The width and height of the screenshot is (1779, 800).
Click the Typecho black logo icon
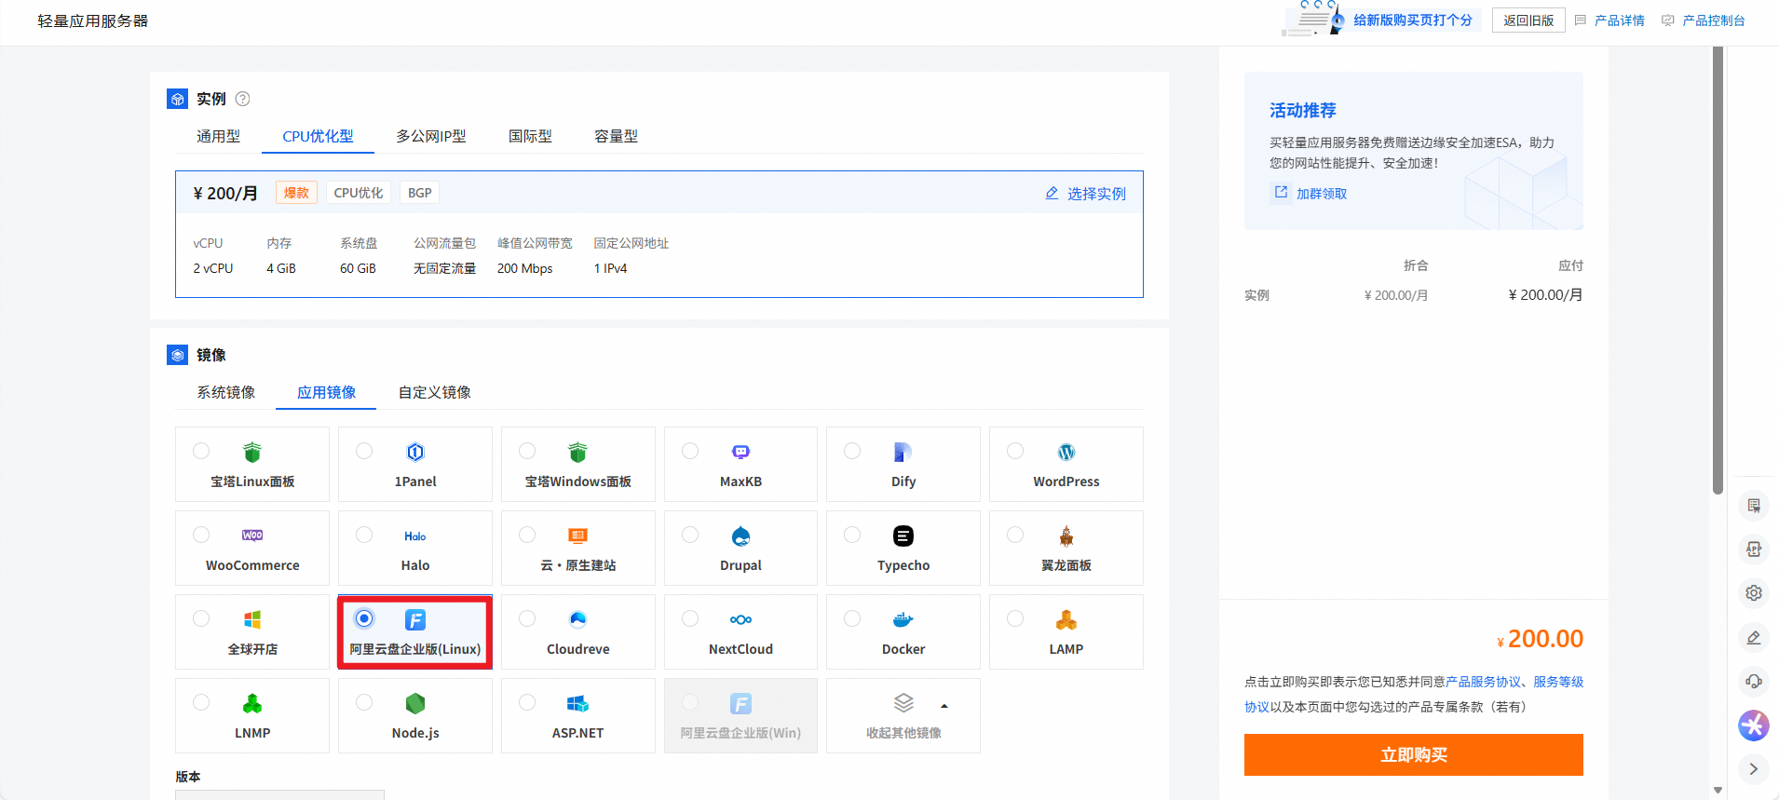click(x=903, y=536)
